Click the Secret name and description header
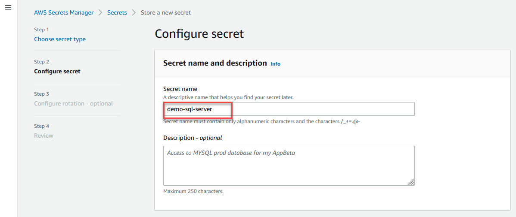Viewport: 516px width, 217px height. click(x=215, y=63)
